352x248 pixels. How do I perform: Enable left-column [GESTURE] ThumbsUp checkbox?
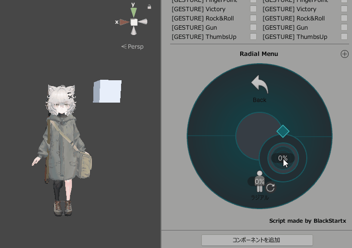coord(253,36)
